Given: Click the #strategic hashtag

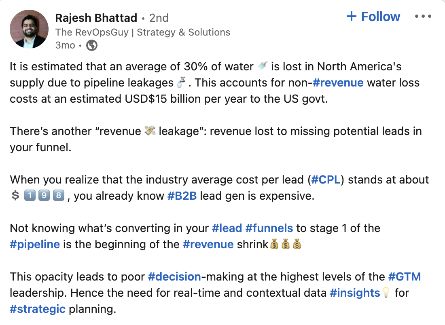Looking at the screenshot, I should click(38, 309).
